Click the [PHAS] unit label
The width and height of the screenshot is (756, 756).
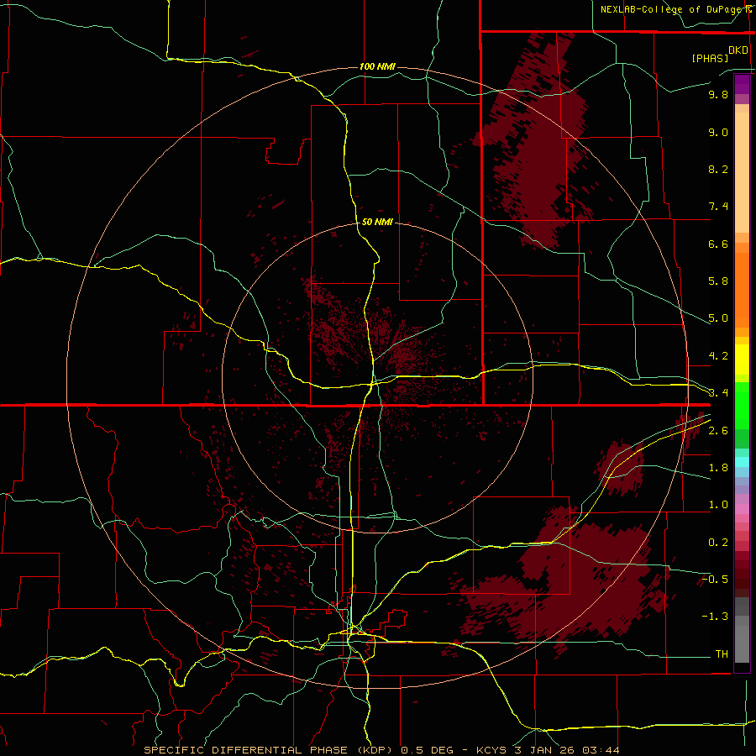point(710,58)
